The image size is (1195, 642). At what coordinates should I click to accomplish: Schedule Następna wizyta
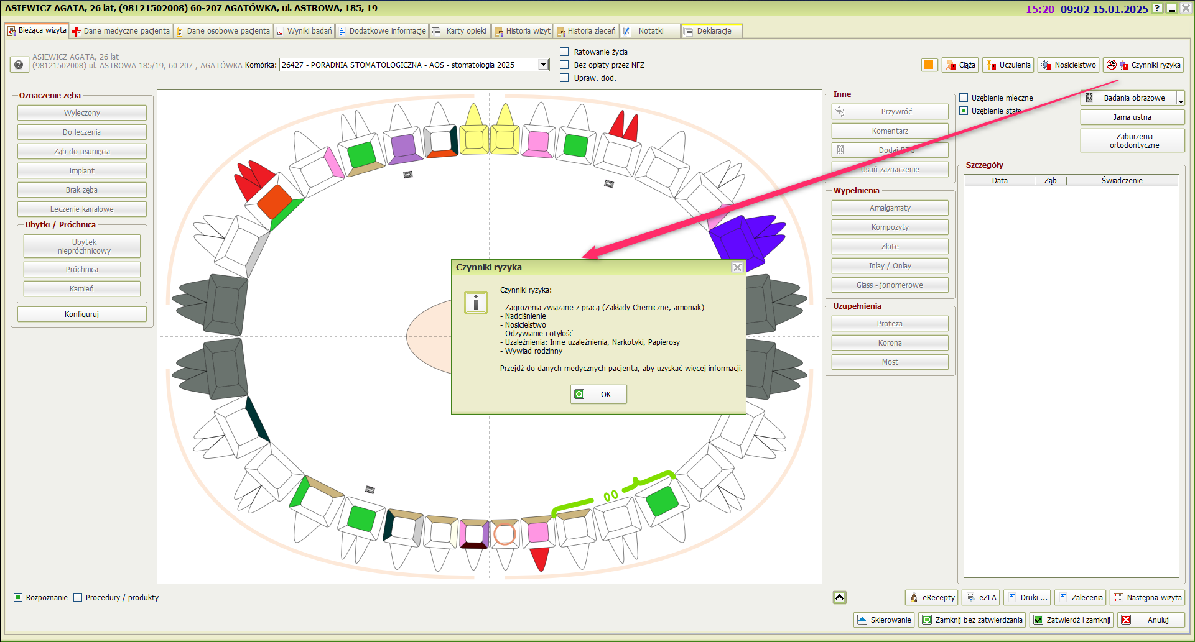click(1147, 598)
